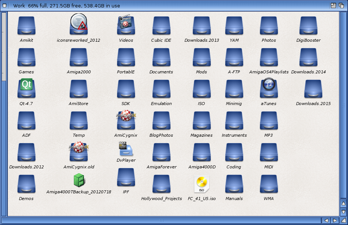This screenshot has height=225, width=348.
Task: Select the Amiga2000 drawer
Action: pos(79,57)
